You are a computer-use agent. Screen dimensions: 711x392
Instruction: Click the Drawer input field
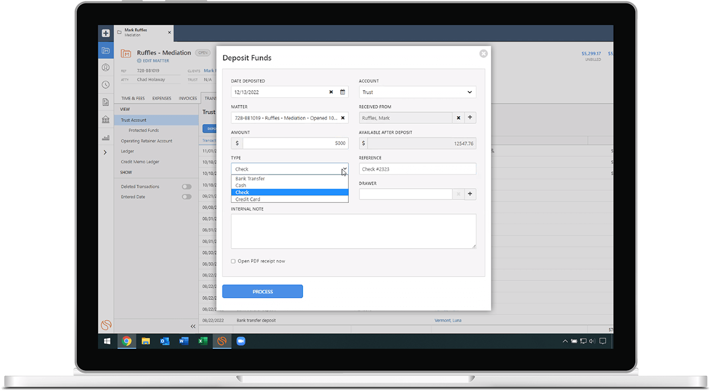(x=405, y=194)
